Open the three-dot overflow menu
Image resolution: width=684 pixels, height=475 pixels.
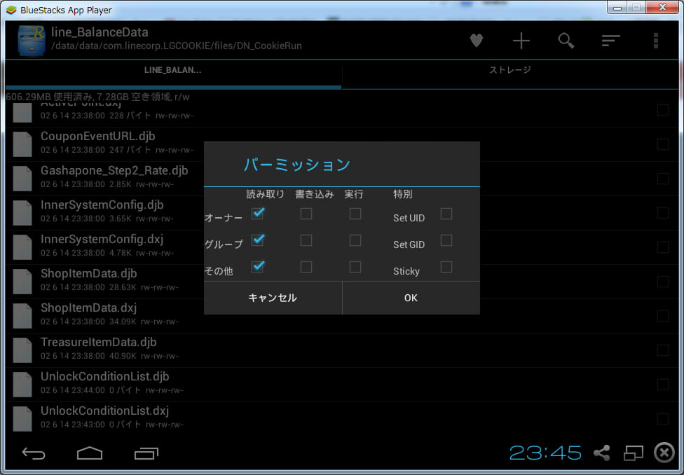pyautogui.click(x=655, y=41)
